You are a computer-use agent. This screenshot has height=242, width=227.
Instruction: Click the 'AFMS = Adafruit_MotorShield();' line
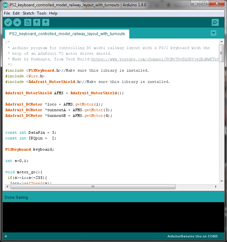[x=64, y=93]
